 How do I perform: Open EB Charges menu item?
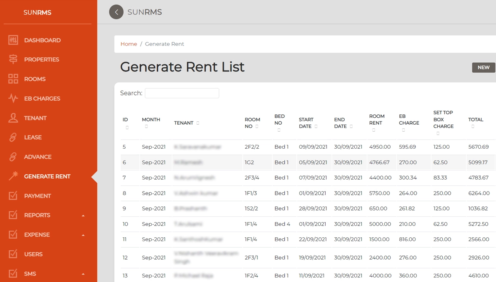click(42, 98)
